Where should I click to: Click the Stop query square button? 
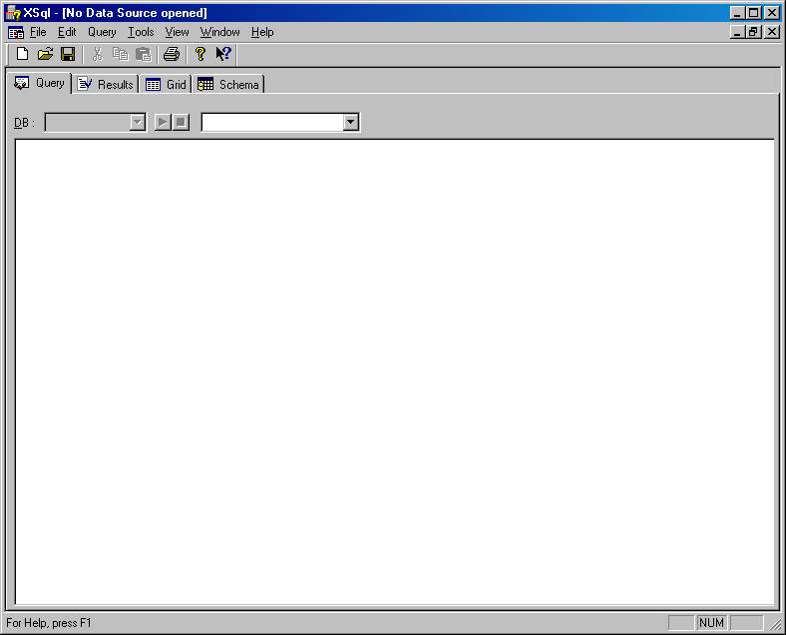click(181, 122)
